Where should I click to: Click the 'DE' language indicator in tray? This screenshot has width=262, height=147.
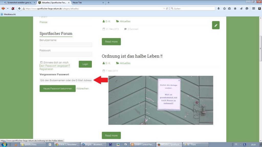tap(236, 144)
